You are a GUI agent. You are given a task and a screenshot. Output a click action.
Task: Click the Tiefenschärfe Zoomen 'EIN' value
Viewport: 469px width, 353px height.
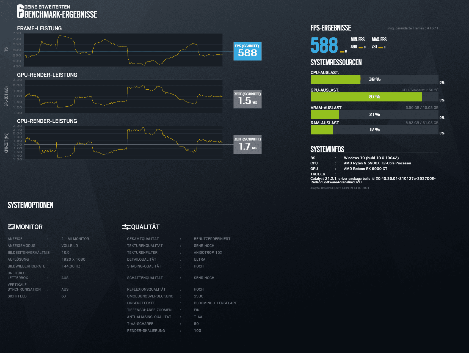[x=197, y=310]
